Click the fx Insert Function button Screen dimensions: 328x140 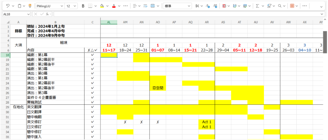pyautogui.click(x=47, y=14)
